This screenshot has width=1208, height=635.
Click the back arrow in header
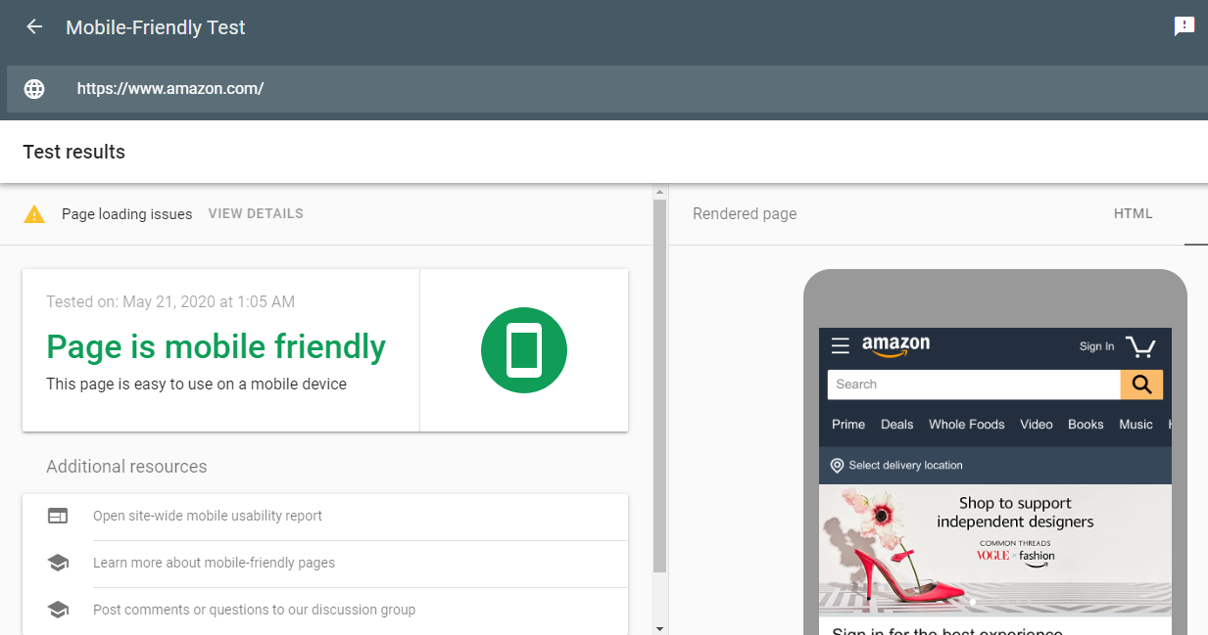pyautogui.click(x=34, y=26)
